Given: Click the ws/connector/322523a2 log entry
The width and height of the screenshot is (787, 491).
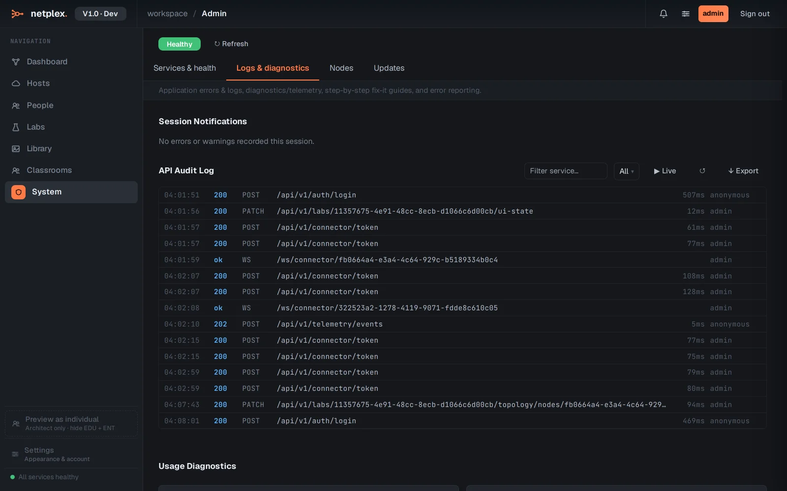Looking at the screenshot, I should click(462, 308).
